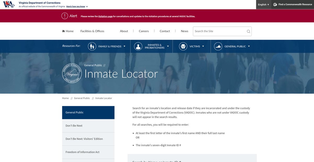314x162 pixels.
Task: Click the Home breadcrumb link
Action: [65, 98]
